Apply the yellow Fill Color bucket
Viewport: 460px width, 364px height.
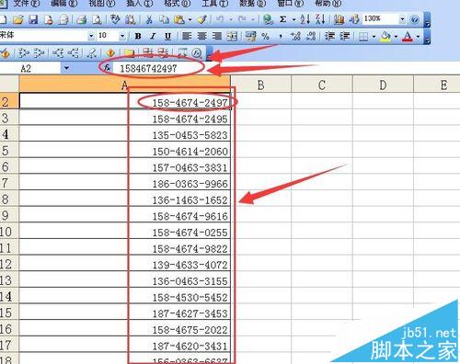[385, 37]
